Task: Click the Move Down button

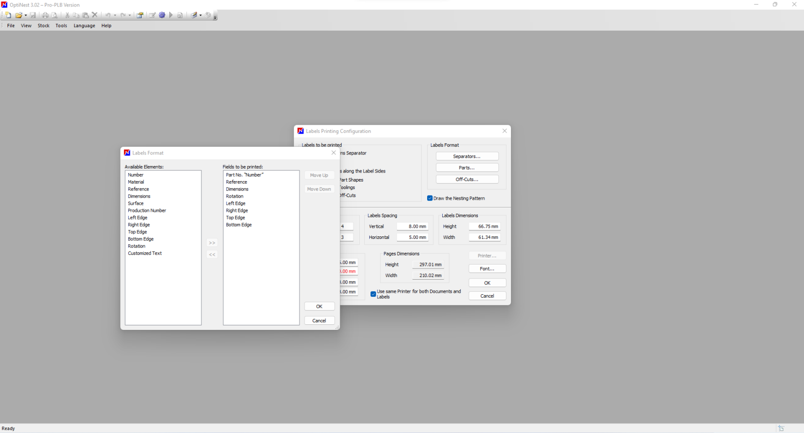Action: [319, 189]
